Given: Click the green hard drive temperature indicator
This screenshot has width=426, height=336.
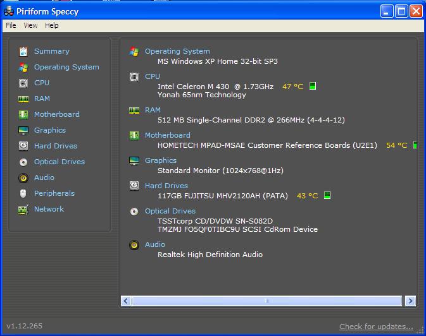Looking at the screenshot, I should [x=327, y=195].
